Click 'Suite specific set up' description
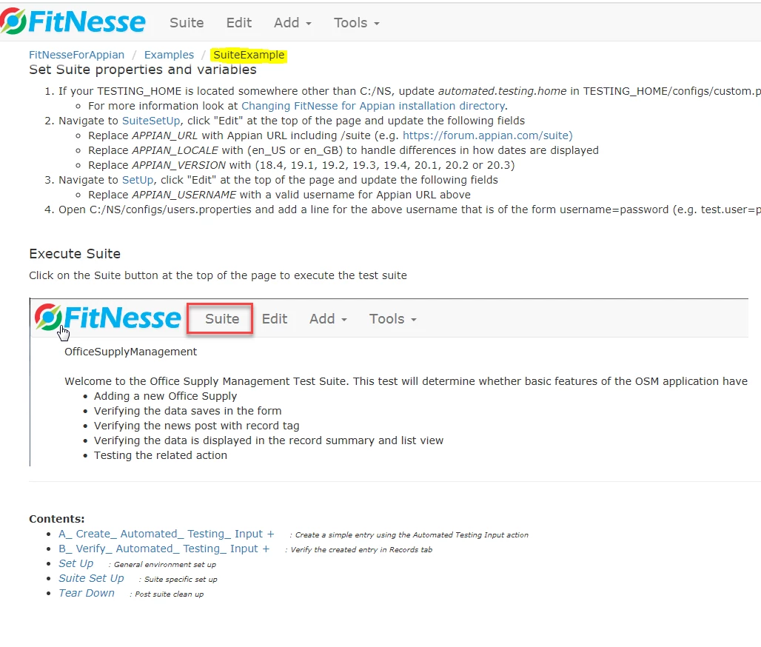Image resolution: width=761 pixels, height=647 pixels. [x=181, y=580]
